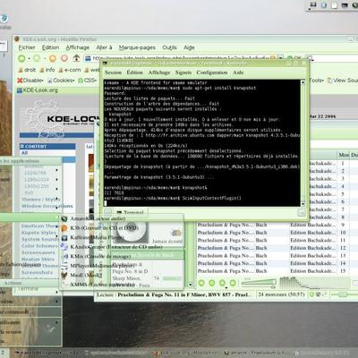
Task: Open the Outils menu in Firefox
Action: (x=169, y=47)
